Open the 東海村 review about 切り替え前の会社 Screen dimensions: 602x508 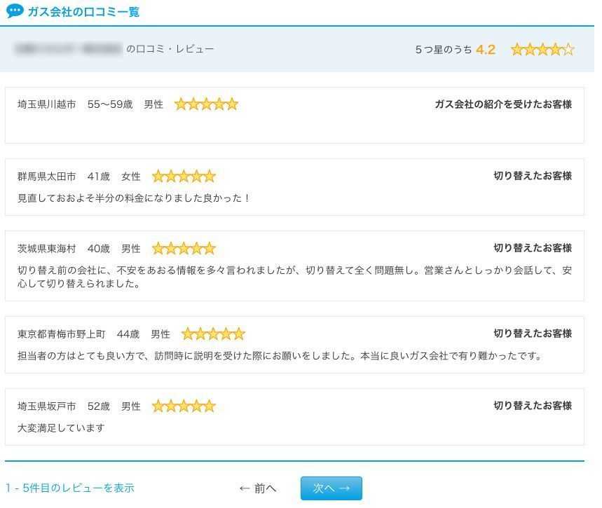tap(294, 277)
